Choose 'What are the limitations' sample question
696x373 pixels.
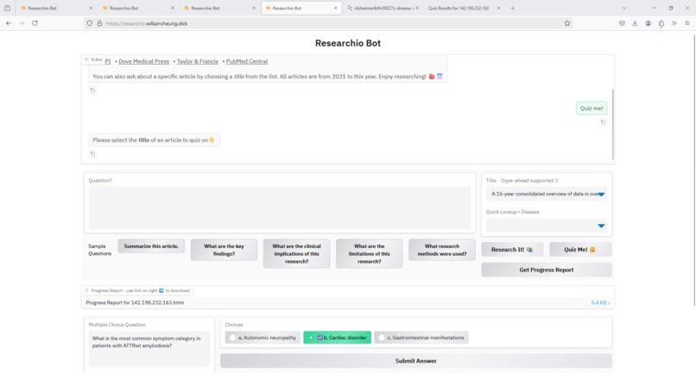(x=370, y=253)
